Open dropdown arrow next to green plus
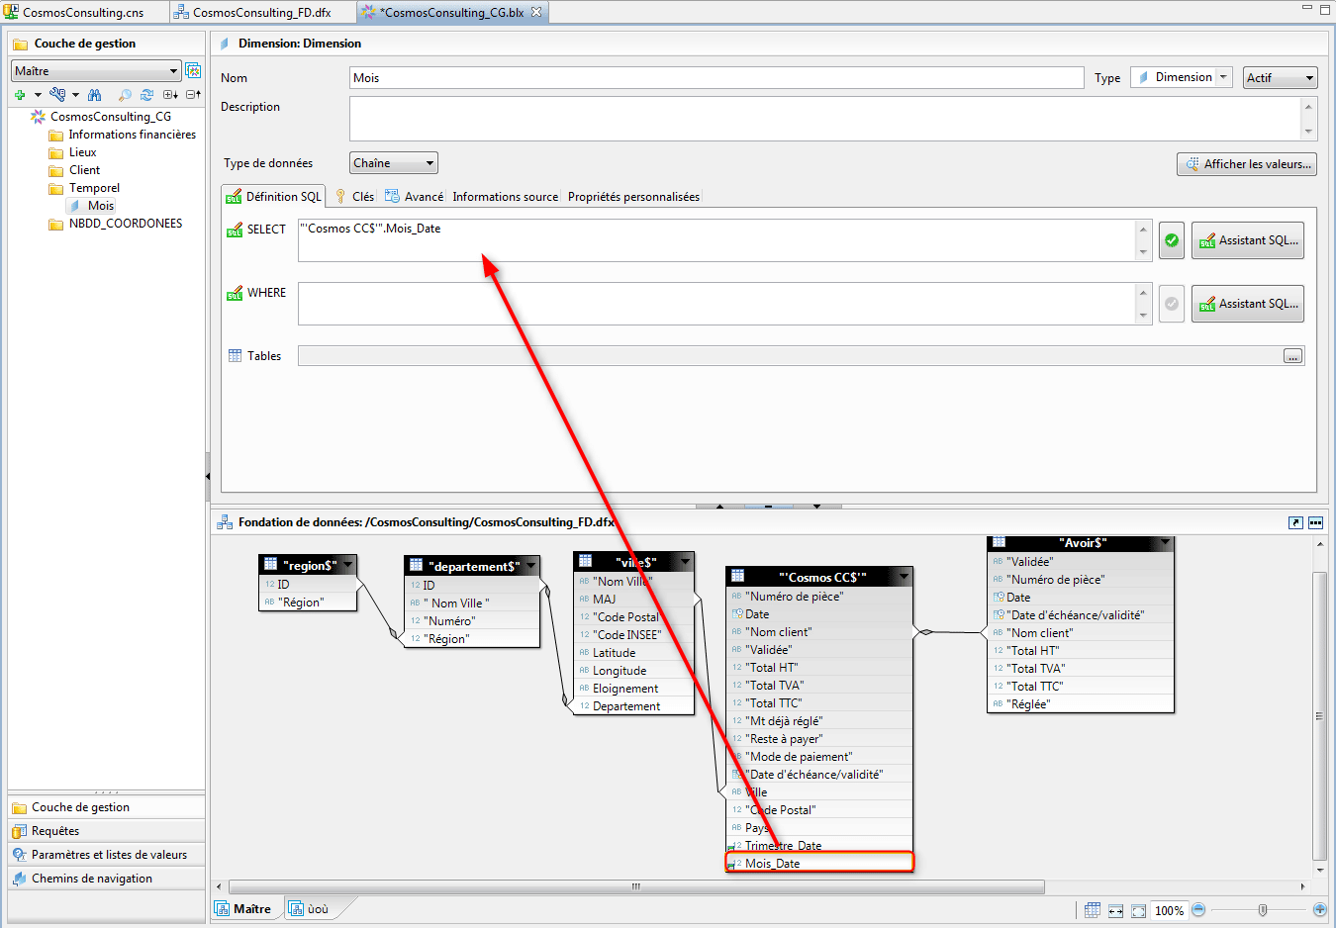The image size is (1336, 928). 38,95
